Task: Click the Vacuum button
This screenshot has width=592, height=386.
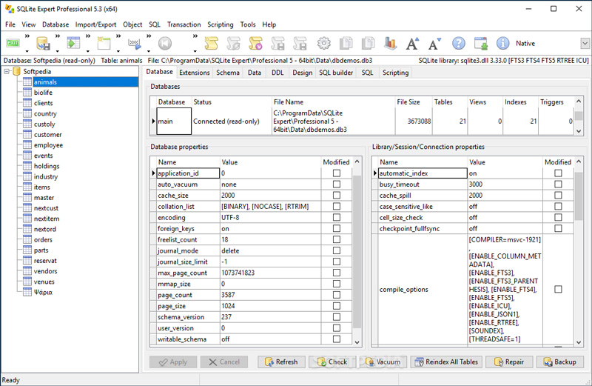Action: (383, 362)
